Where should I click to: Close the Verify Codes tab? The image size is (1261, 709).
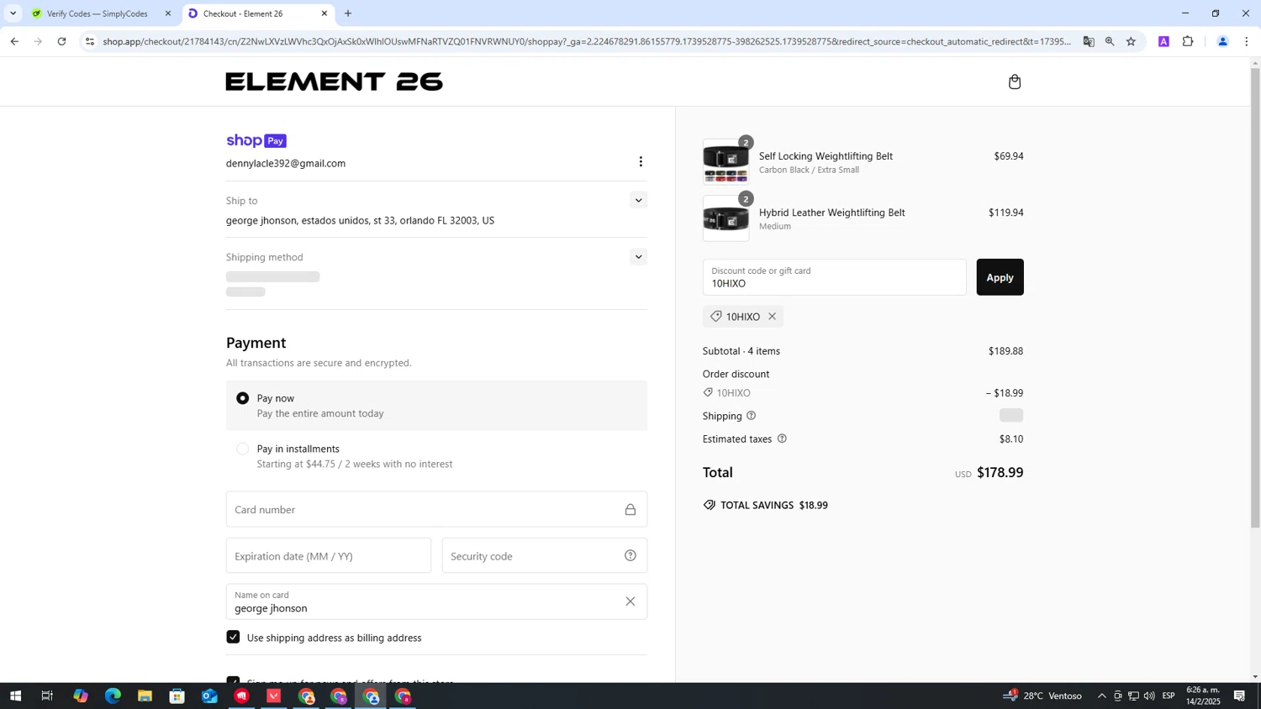(x=168, y=13)
